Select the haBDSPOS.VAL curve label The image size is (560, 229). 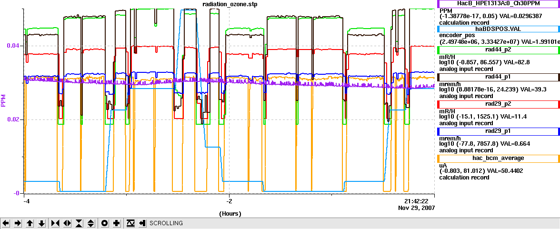[x=498, y=30]
